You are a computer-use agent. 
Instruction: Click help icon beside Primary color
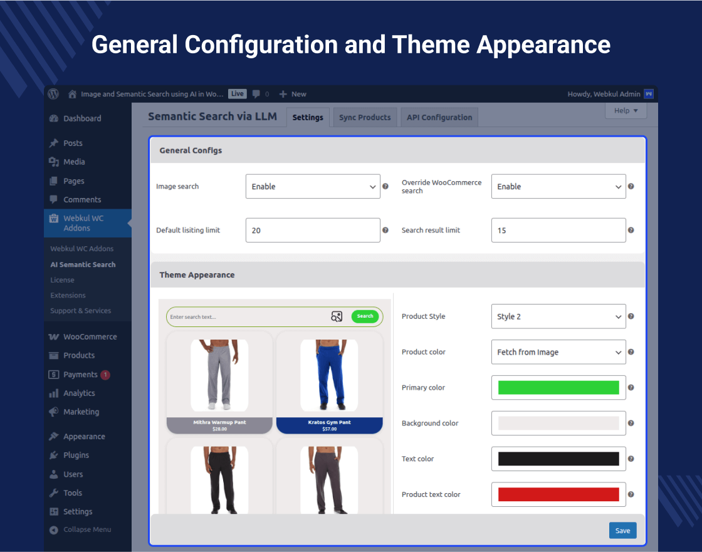point(631,387)
